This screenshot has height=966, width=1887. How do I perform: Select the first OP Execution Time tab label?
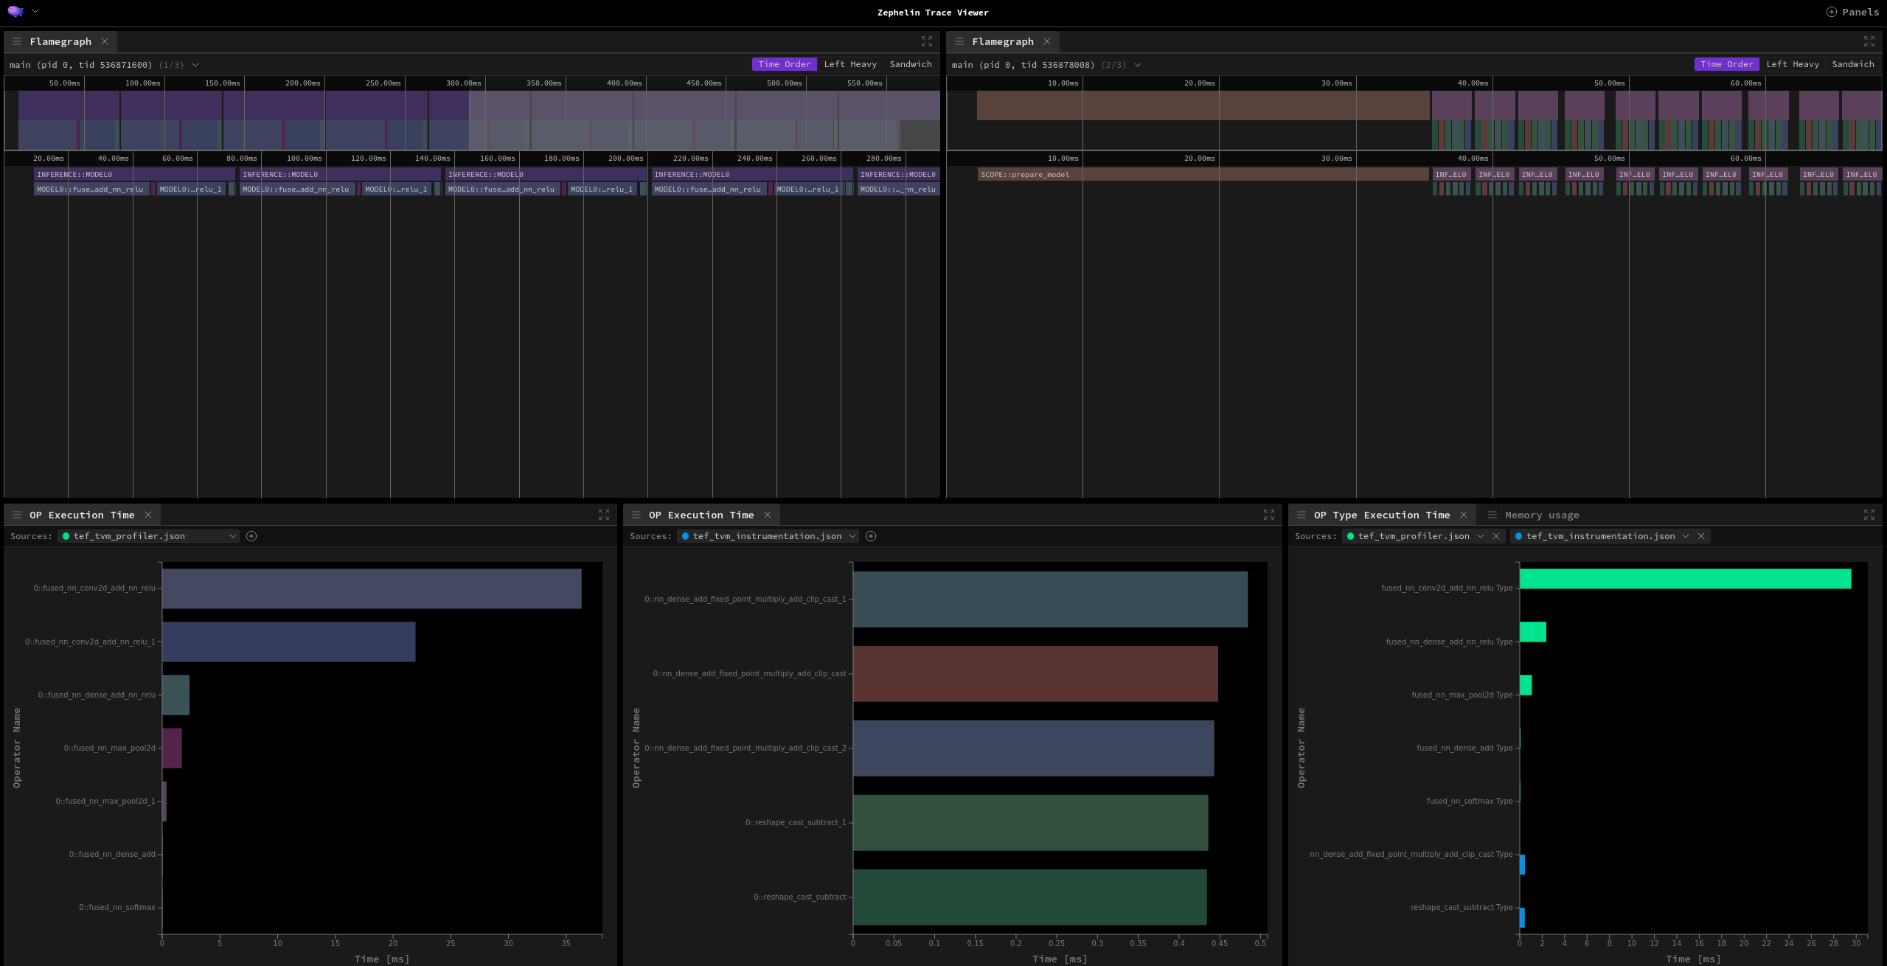point(82,515)
